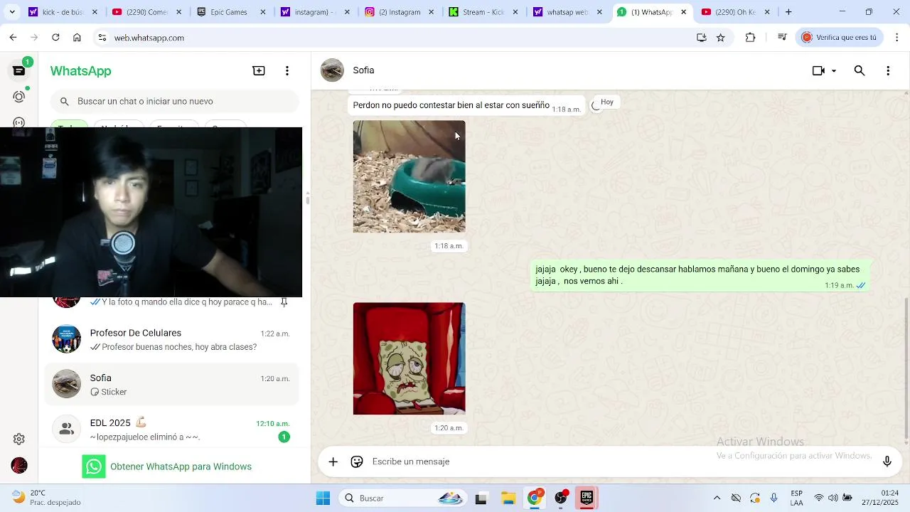Open own profile picture in sidebar
Screen dimensions: 910x512
point(19,466)
